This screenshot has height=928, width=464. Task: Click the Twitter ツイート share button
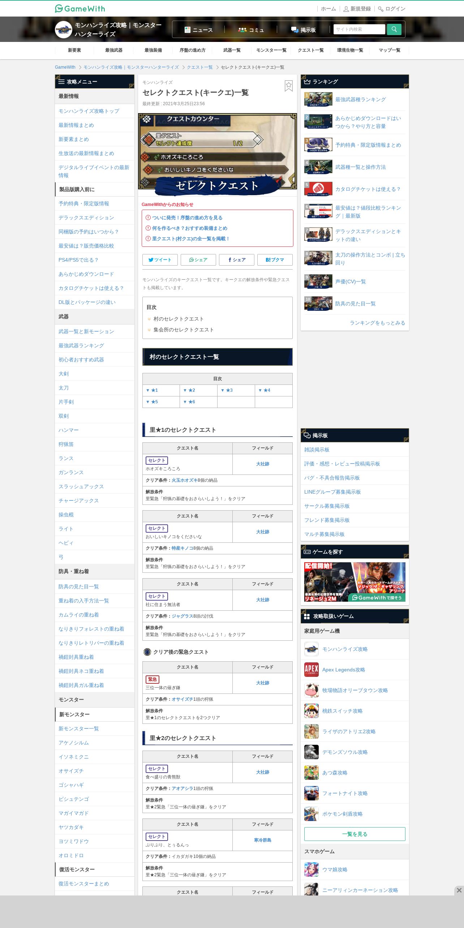click(x=160, y=260)
